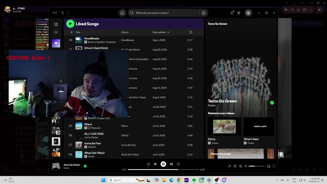Screen dimensions: 327x184
Task: Skip to the previous track
Action: [x=155, y=164]
